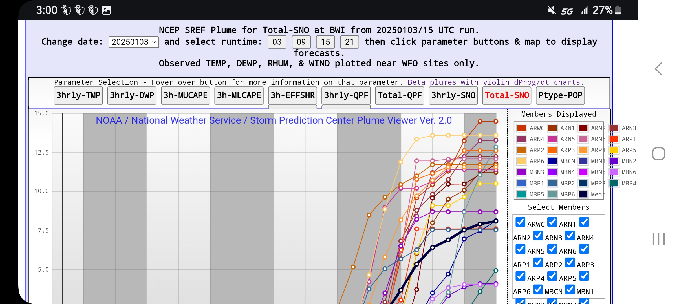Click the ARWC legend color swatch
This screenshot has width=679, height=304.
(x=522, y=128)
